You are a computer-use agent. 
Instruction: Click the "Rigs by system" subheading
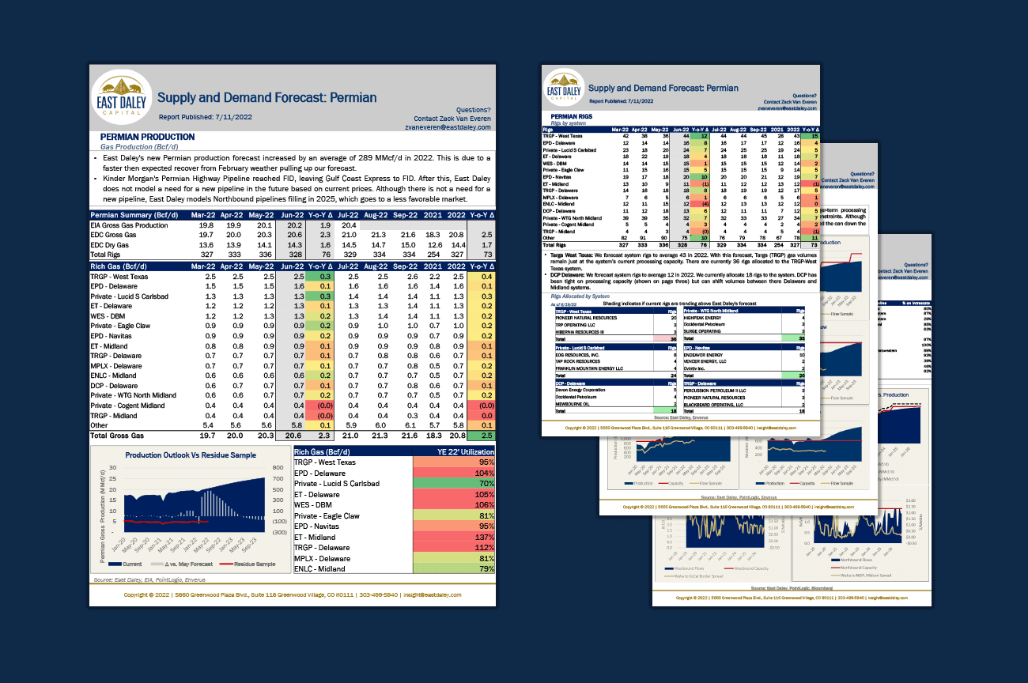click(x=568, y=124)
